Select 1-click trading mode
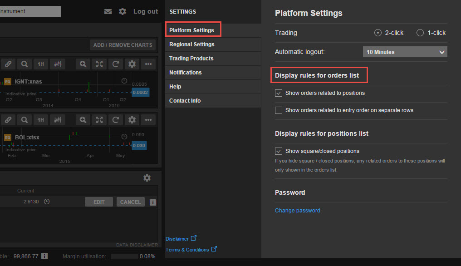 coord(420,33)
